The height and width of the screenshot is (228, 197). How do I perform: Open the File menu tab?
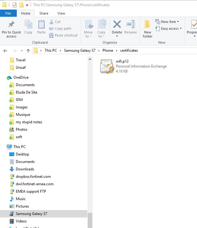8,13
